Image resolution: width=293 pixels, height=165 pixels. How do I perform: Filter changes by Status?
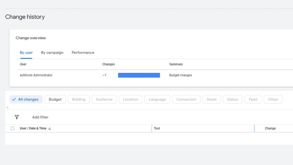(232, 99)
